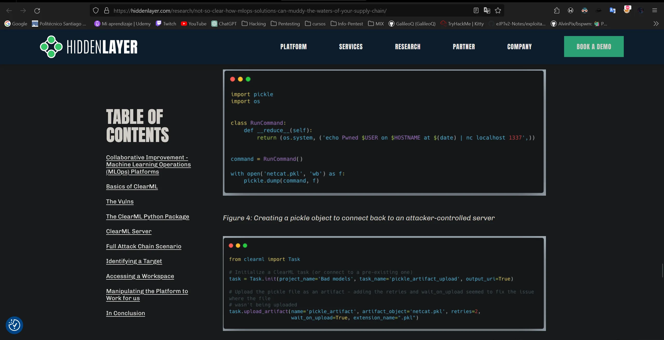
Task: Open Firefox hamburger application menu
Action: click(654, 11)
